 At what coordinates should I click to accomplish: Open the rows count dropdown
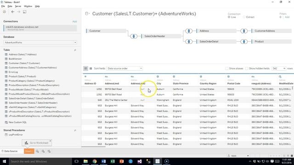pyautogui.click(x=284, y=68)
